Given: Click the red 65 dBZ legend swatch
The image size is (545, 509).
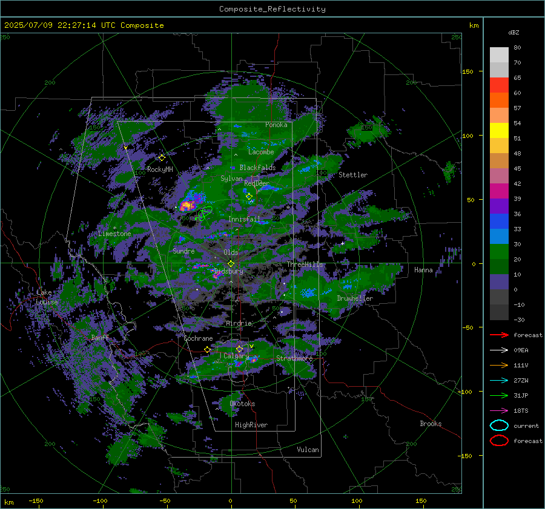Looking at the screenshot, I should pyautogui.click(x=499, y=85).
